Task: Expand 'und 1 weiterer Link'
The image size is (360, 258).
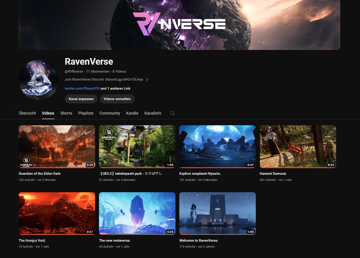Action: pos(115,89)
